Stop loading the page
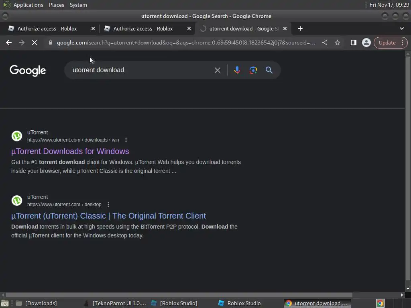 pyautogui.click(x=35, y=43)
